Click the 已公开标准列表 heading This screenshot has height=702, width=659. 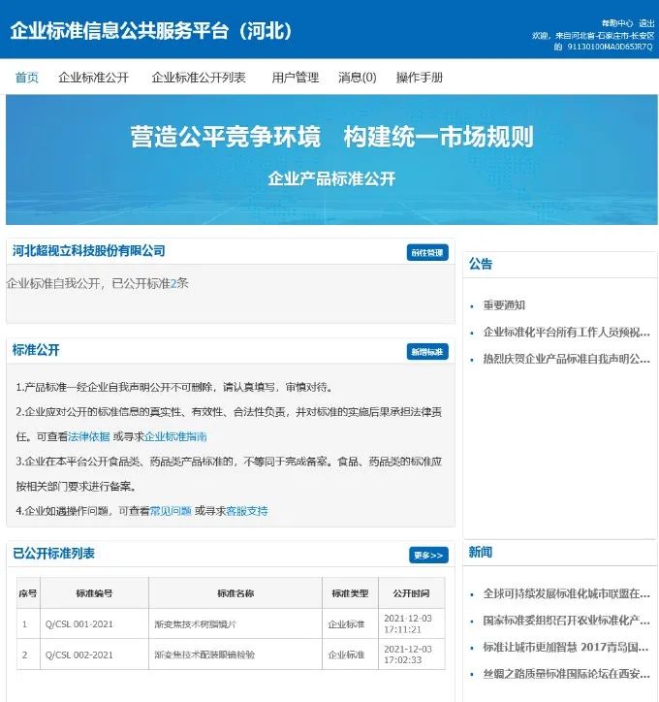tap(53, 554)
